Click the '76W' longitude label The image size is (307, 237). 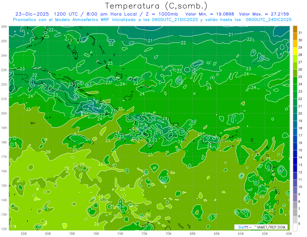coord(96,233)
